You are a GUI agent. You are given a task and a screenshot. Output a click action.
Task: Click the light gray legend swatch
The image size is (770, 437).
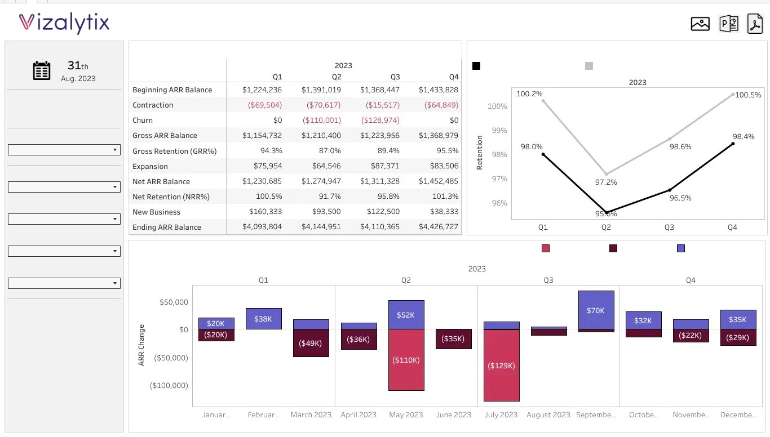589,66
